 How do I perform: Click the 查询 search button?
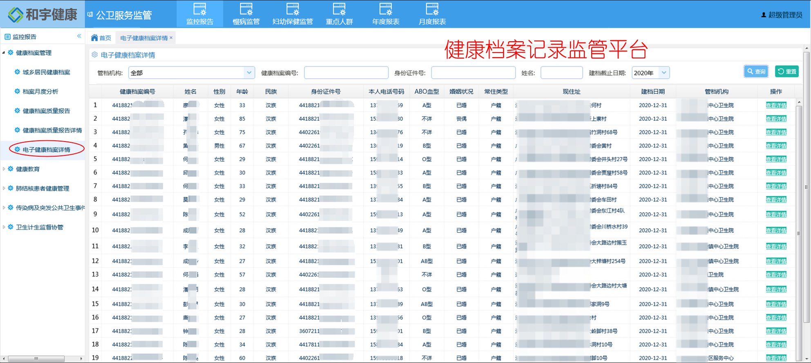click(756, 71)
